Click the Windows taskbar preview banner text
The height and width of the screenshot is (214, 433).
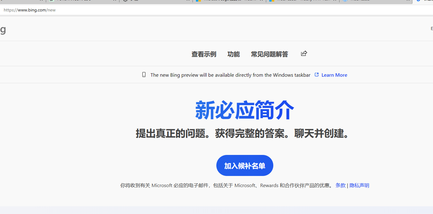230,75
